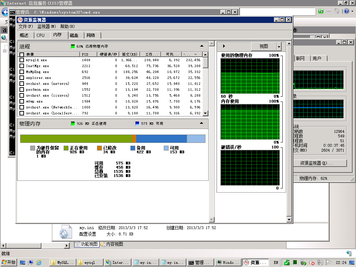Click the Show Desktop quick launch icon
Image resolution: width=356 pixels, height=267 pixels.
[x=23, y=263]
